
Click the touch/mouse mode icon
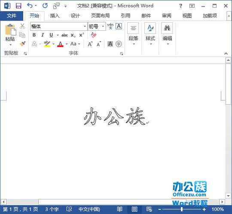point(56,6)
